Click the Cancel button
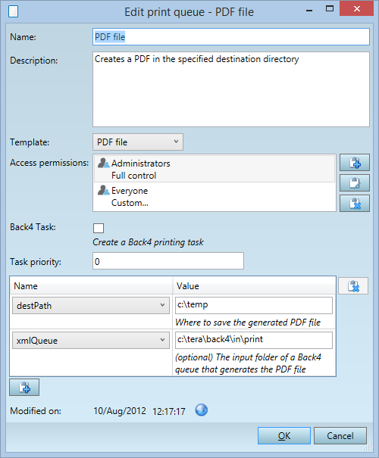This screenshot has height=458, width=379. pos(340,436)
